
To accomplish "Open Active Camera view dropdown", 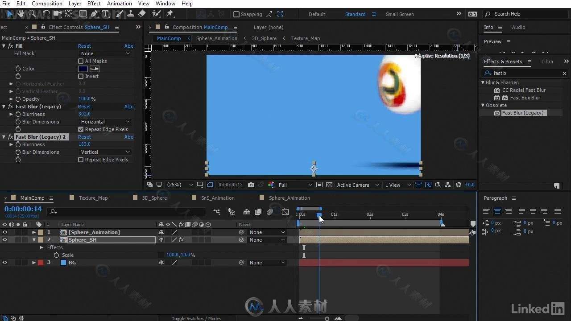I will [x=358, y=185].
